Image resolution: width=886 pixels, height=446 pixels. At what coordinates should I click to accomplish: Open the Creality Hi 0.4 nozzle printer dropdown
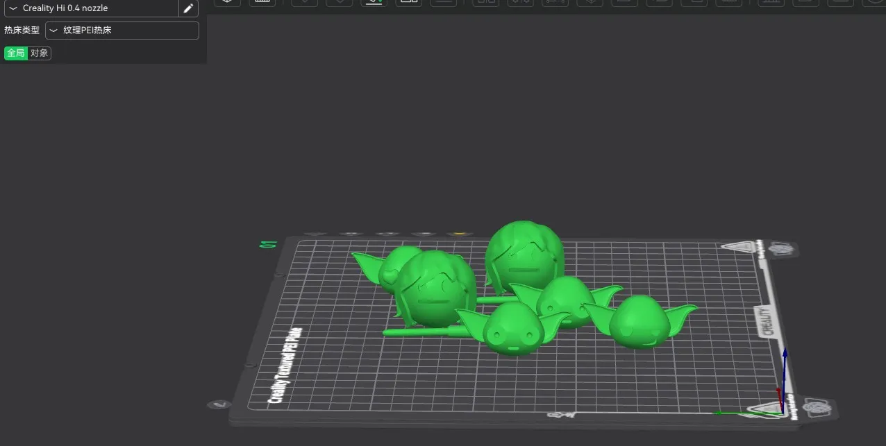point(91,8)
